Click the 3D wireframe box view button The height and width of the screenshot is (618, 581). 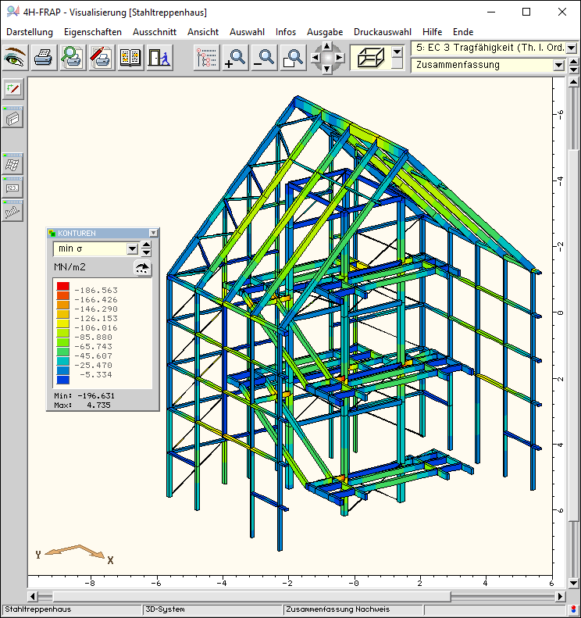370,58
